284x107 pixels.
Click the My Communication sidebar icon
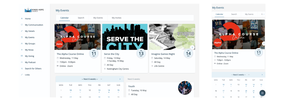[x=22, y=25]
